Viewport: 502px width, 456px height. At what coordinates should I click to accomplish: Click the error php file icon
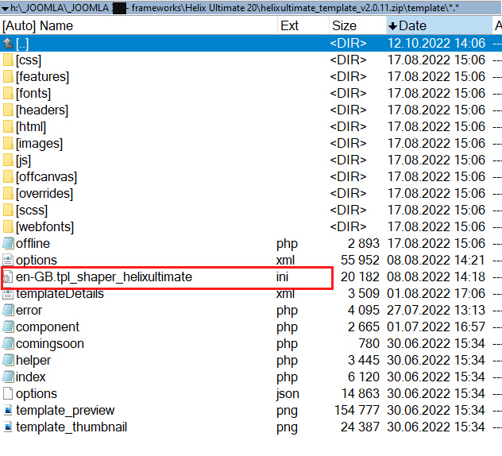click(8, 310)
